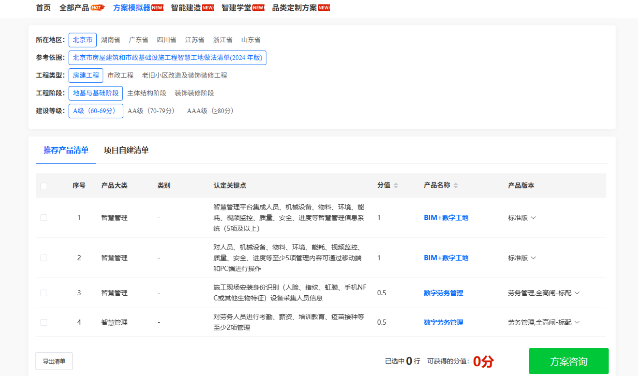
Task: Check the checkbox for row 1
Action: click(44, 218)
